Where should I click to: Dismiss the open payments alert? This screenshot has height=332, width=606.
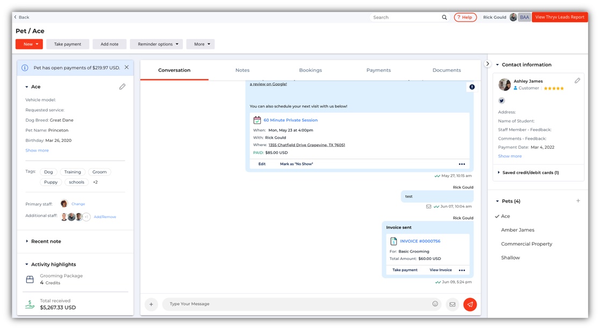coord(126,67)
